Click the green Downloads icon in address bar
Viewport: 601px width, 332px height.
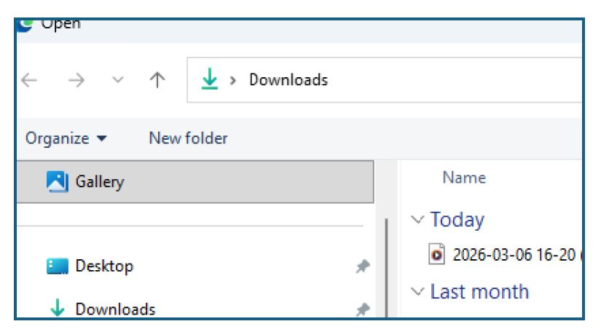pos(210,80)
